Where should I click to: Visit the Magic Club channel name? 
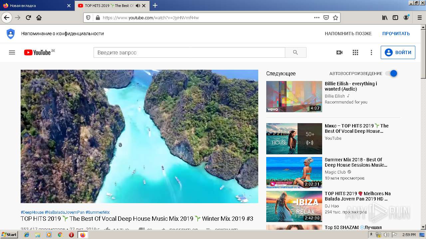coord(335,172)
